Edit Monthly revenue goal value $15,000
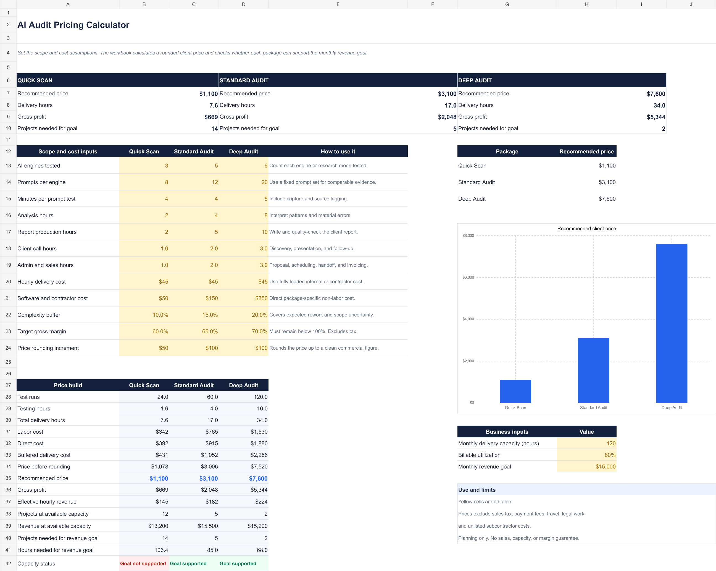The image size is (716, 571). [x=586, y=467]
